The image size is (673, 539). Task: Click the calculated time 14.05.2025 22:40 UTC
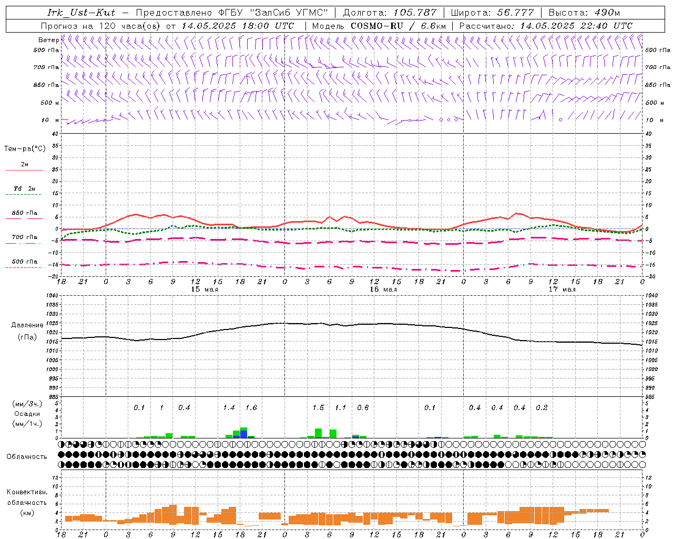[x=576, y=26]
